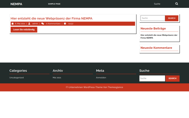Click the post time 04:52
This screenshot has height=118, width=189.
click(71, 24)
